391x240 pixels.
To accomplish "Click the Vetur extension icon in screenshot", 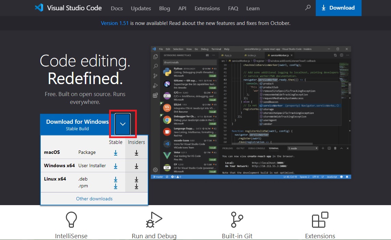I will (x=167, y=156).
